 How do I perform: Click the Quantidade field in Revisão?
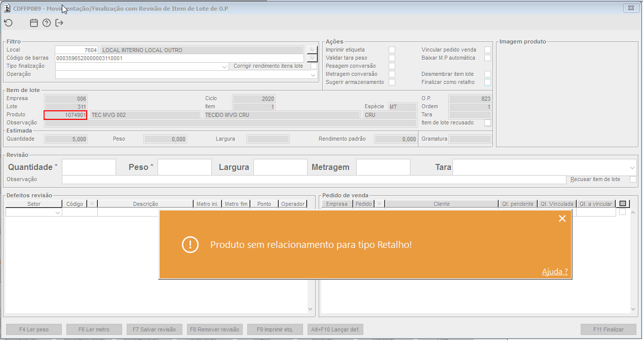tap(89, 167)
